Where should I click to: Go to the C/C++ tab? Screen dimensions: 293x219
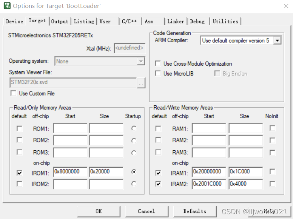(130, 21)
